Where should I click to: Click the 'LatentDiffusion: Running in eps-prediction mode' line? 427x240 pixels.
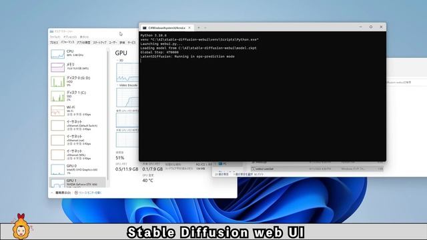[x=187, y=57]
